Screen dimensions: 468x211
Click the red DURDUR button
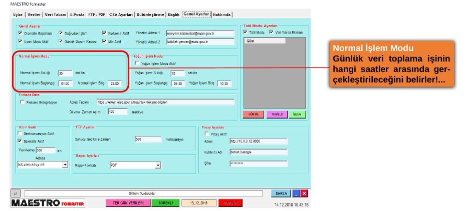tap(230, 203)
